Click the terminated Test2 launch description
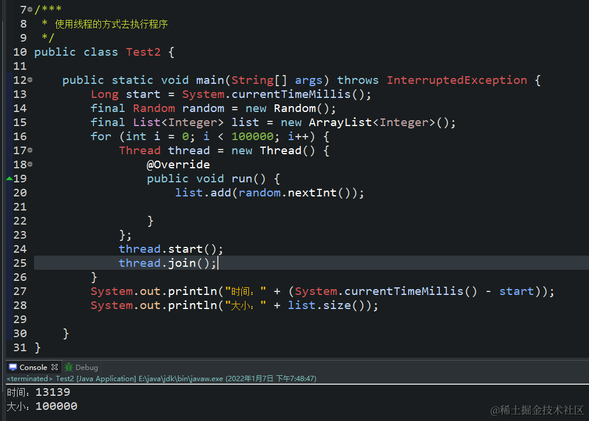 pos(161,379)
